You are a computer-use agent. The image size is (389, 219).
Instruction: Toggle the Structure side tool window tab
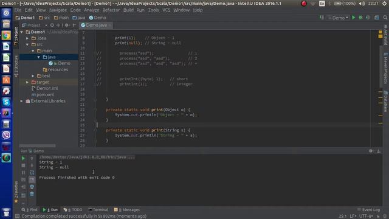pos(16,66)
